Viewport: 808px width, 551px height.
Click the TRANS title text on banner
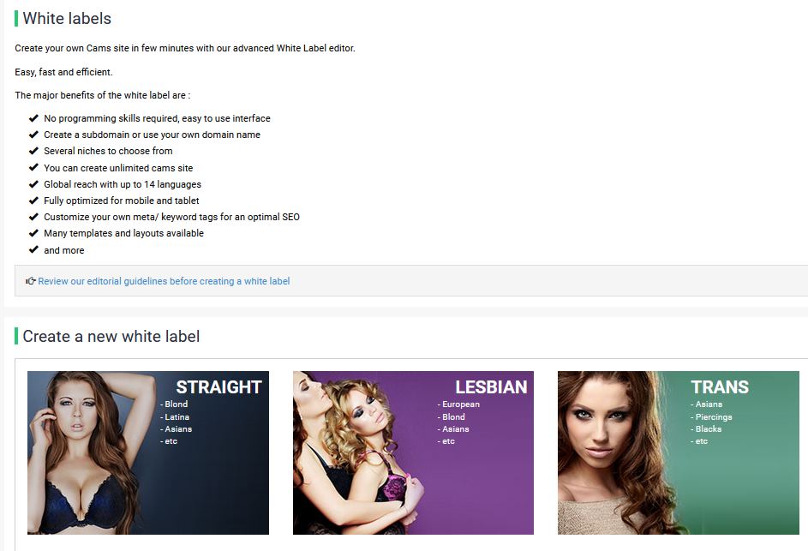tap(720, 387)
